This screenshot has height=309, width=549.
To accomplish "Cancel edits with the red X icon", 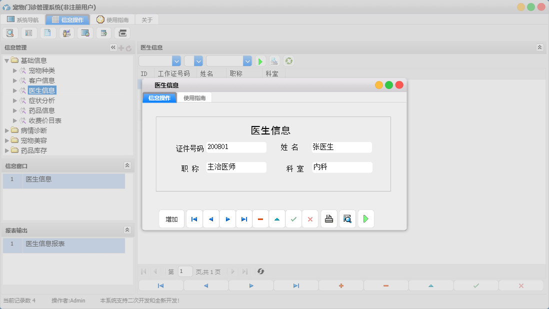I will (310, 218).
